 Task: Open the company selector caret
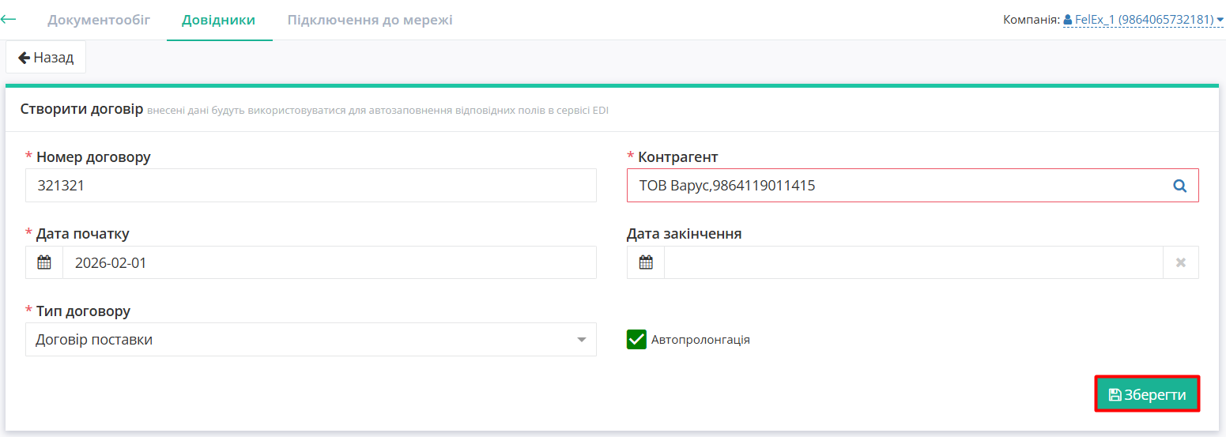click(1220, 19)
